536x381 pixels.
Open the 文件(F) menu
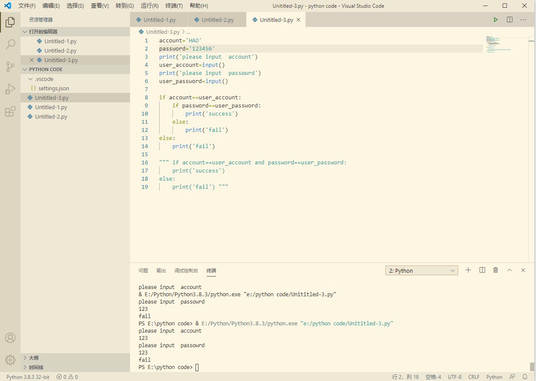point(27,6)
